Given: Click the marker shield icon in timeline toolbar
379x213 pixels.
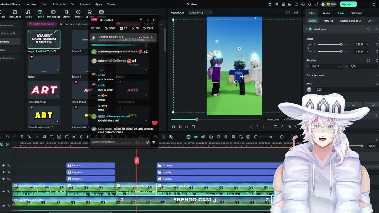Looking at the screenshot, I should pos(218,137).
